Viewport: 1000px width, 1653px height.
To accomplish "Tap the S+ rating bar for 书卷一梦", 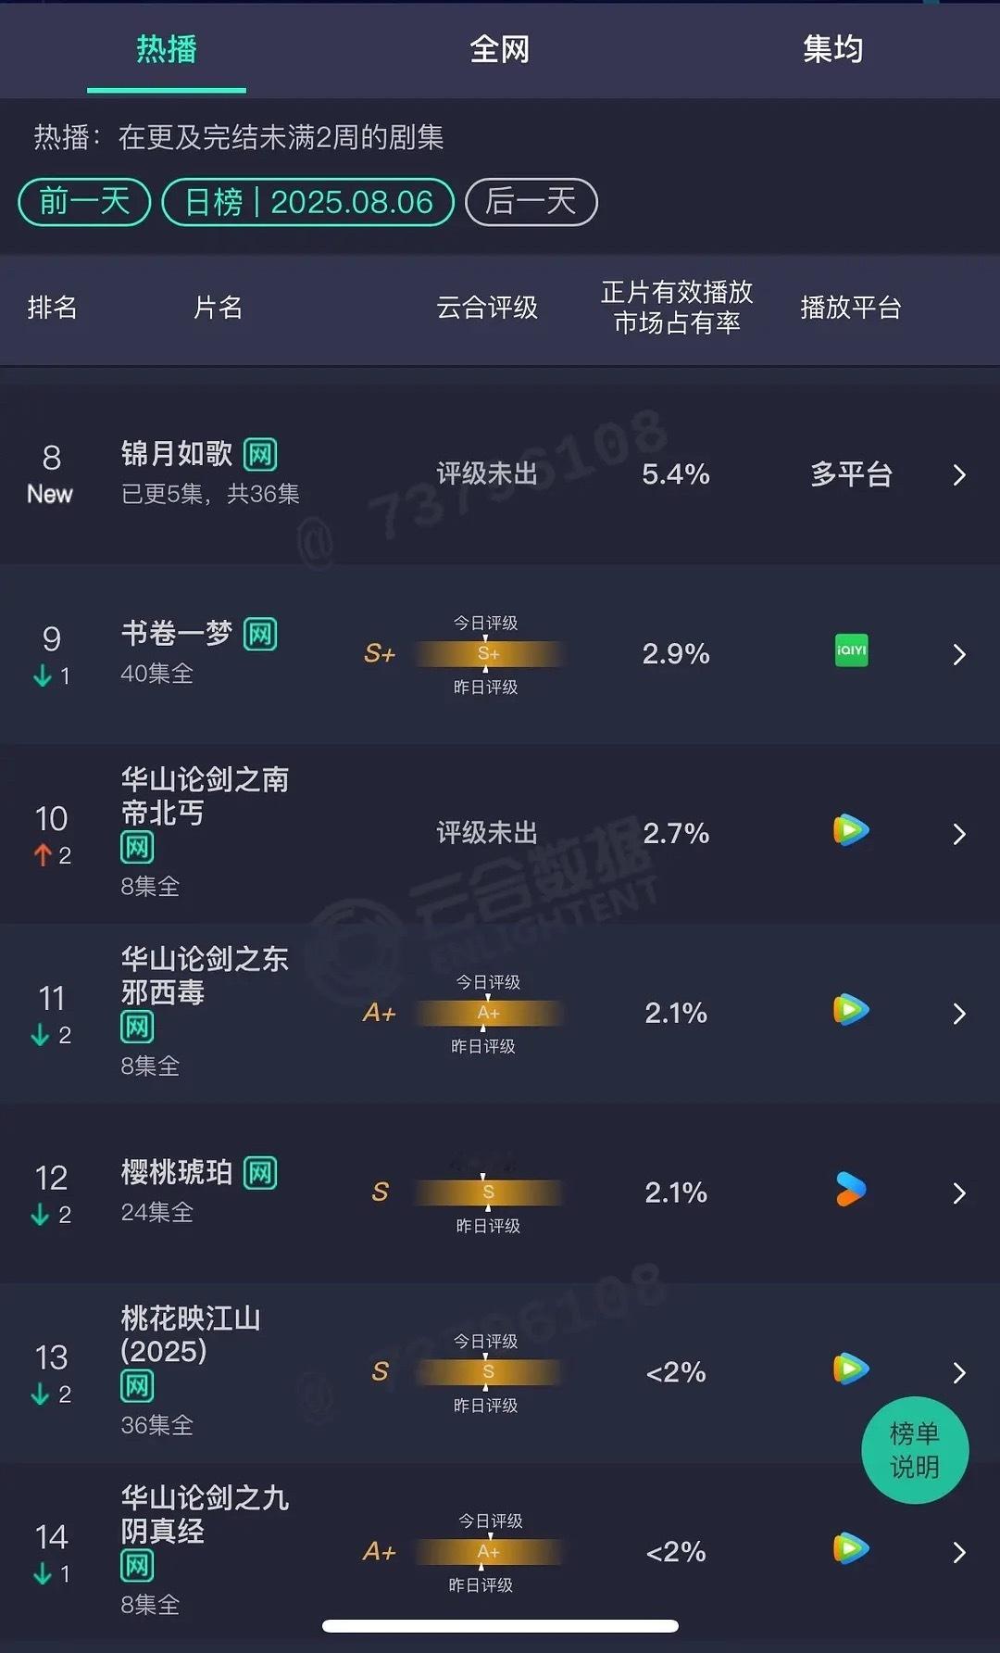I will tap(489, 654).
